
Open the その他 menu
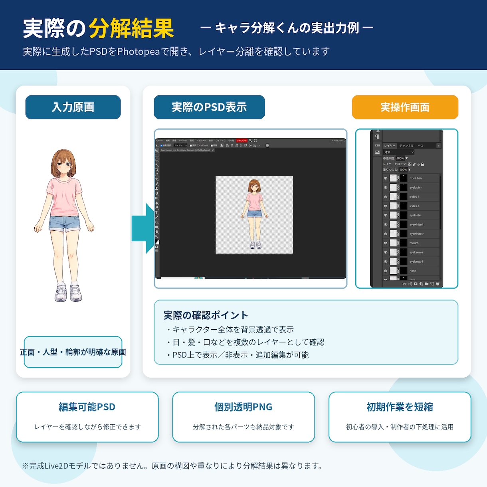coord(231,141)
